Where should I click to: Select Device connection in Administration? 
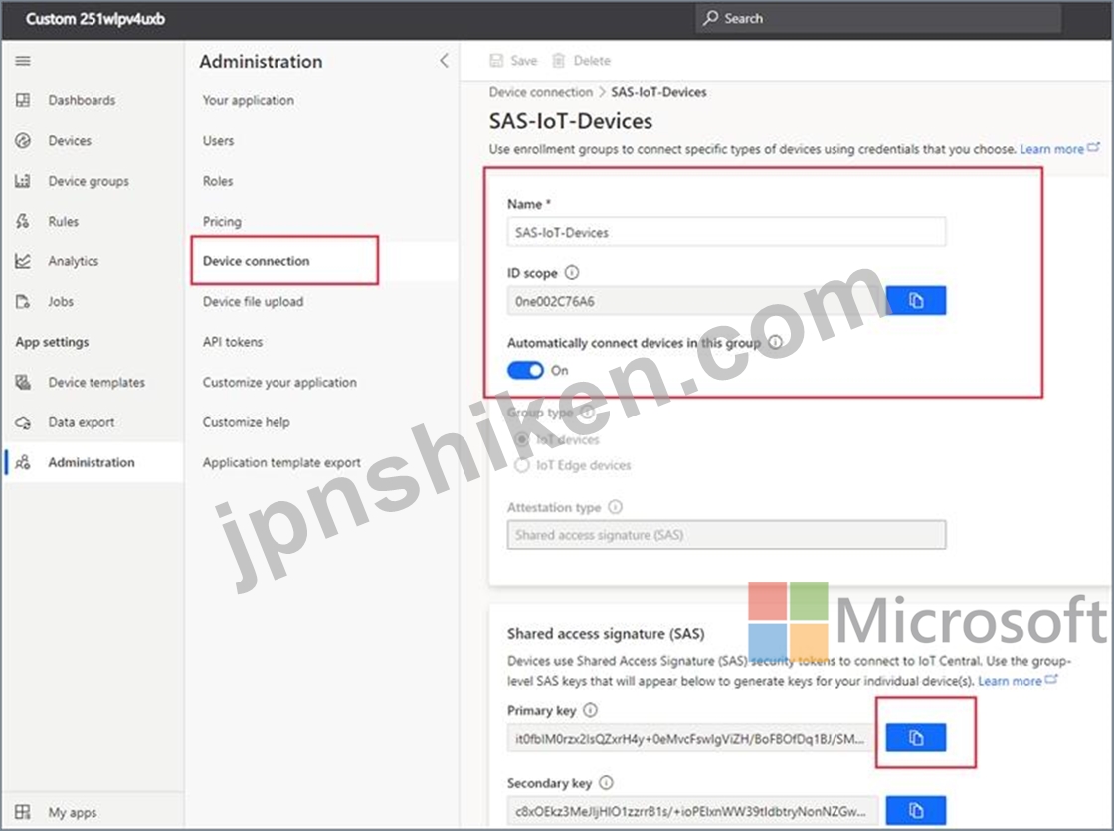256,261
